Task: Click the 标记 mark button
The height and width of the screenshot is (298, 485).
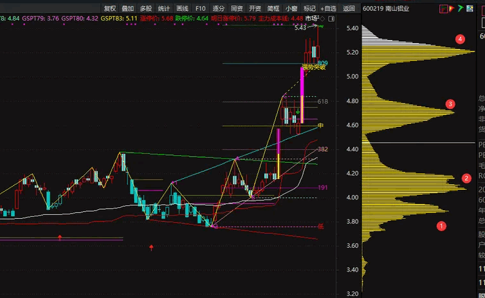Action: pyautogui.click(x=309, y=8)
